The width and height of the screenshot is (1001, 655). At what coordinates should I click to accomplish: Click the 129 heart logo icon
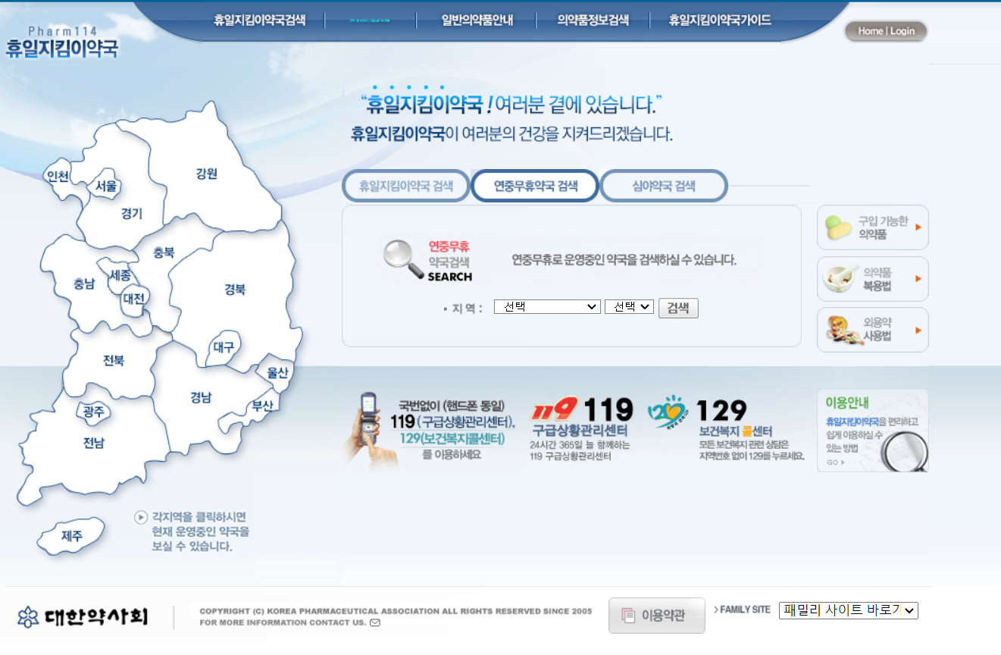tap(668, 412)
